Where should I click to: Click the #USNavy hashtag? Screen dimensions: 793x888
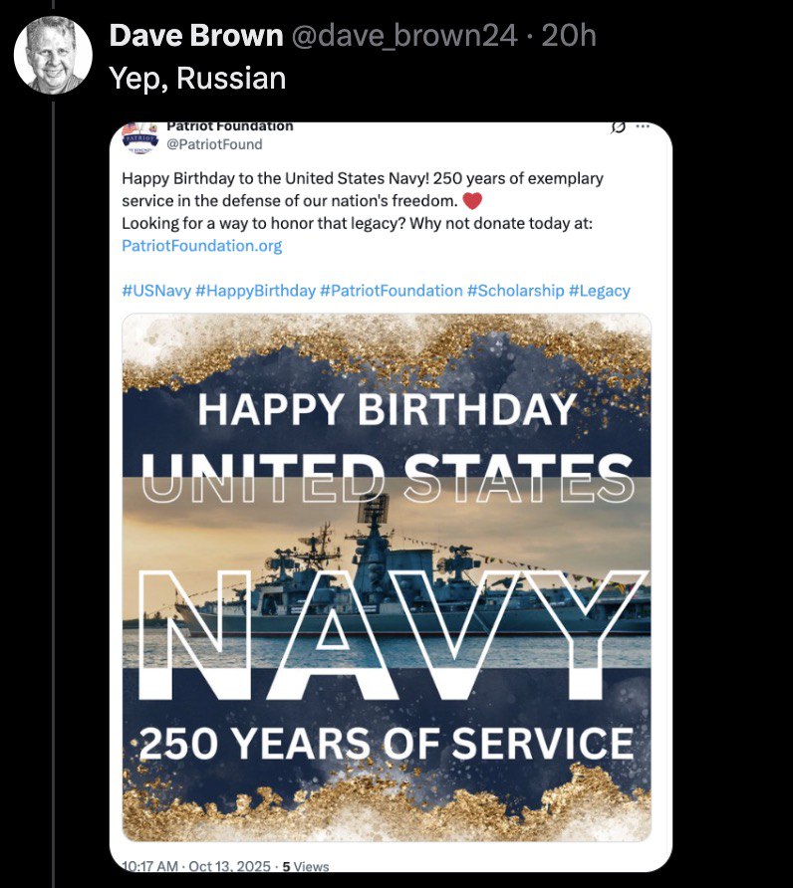pyautogui.click(x=156, y=291)
